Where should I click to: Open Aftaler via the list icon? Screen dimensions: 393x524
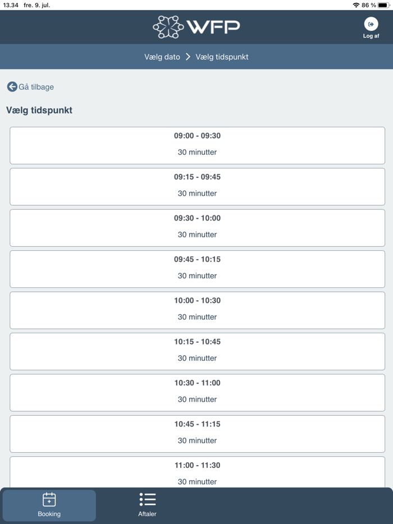click(x=147, y=498)
